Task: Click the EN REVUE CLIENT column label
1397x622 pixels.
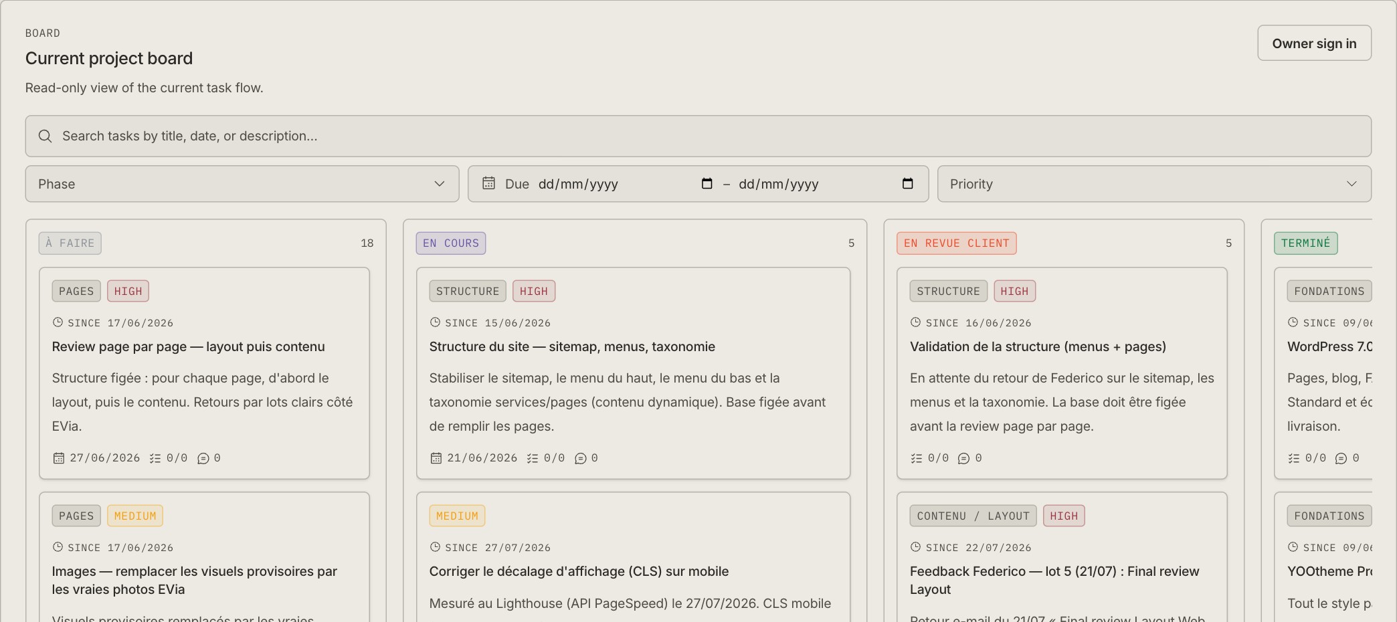Action: [957, 243]
